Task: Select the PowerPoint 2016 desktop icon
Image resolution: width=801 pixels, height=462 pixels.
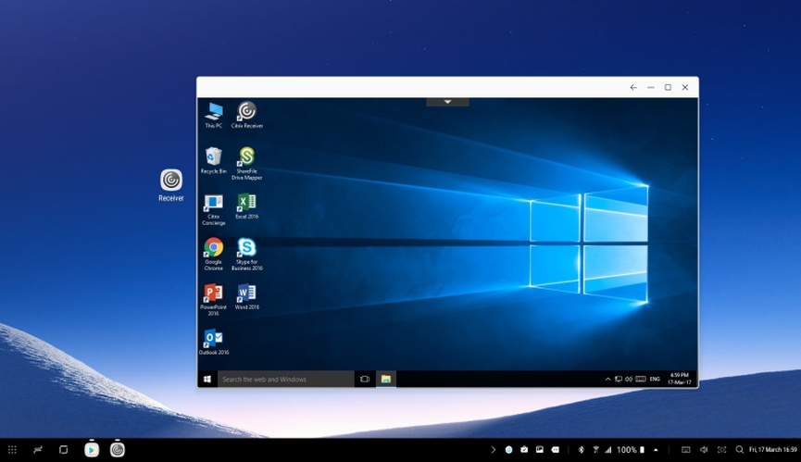Action: [x=213, y=293]
